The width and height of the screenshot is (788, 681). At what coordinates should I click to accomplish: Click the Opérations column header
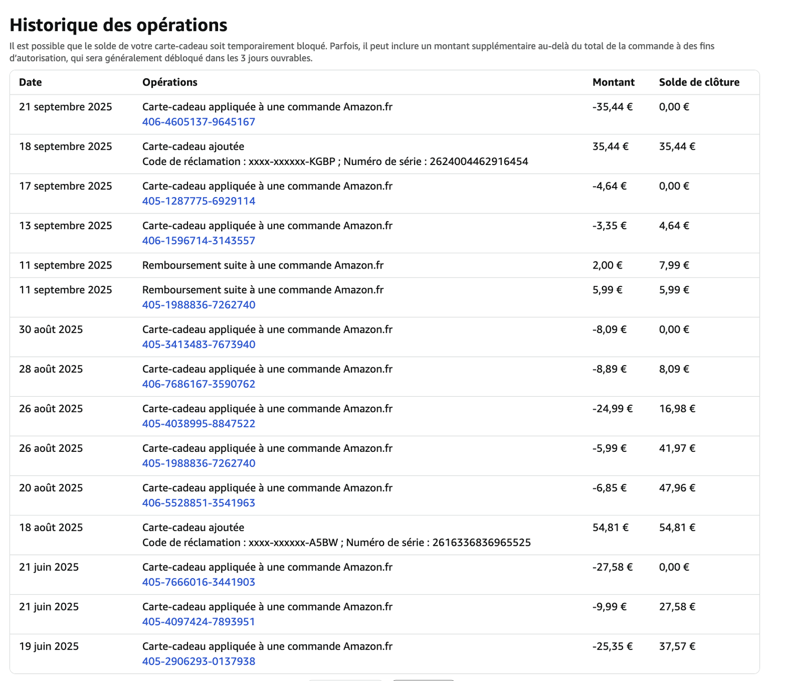click(x=170, y=82)
